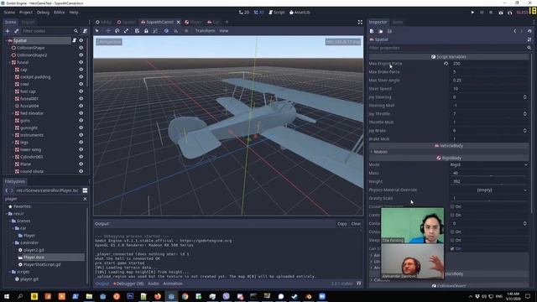Open the script icon on the Spatial root node

[75, 40]
